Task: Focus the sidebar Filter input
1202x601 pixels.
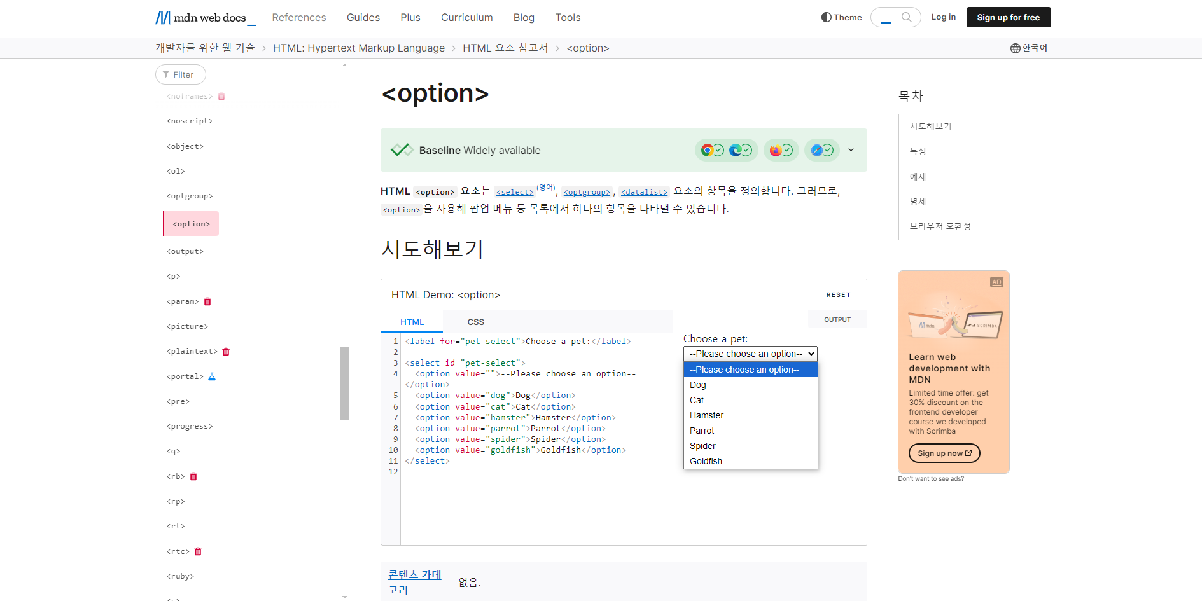Action: point(181,74)
